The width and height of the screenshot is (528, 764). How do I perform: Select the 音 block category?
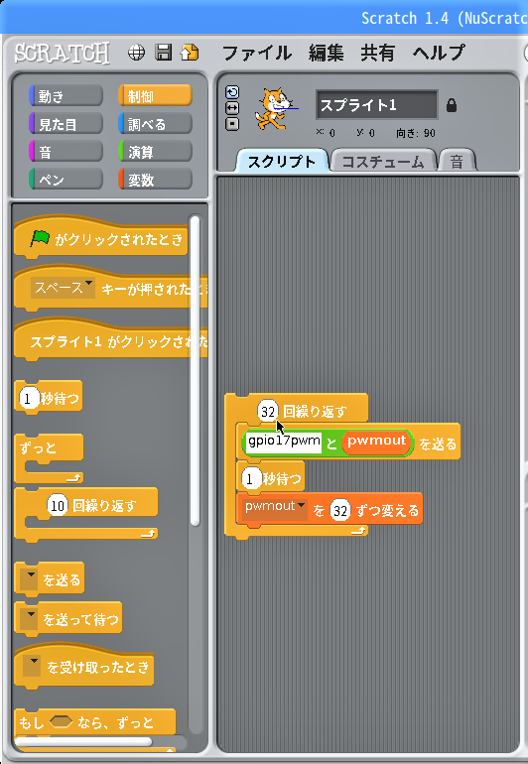point(66,152)
